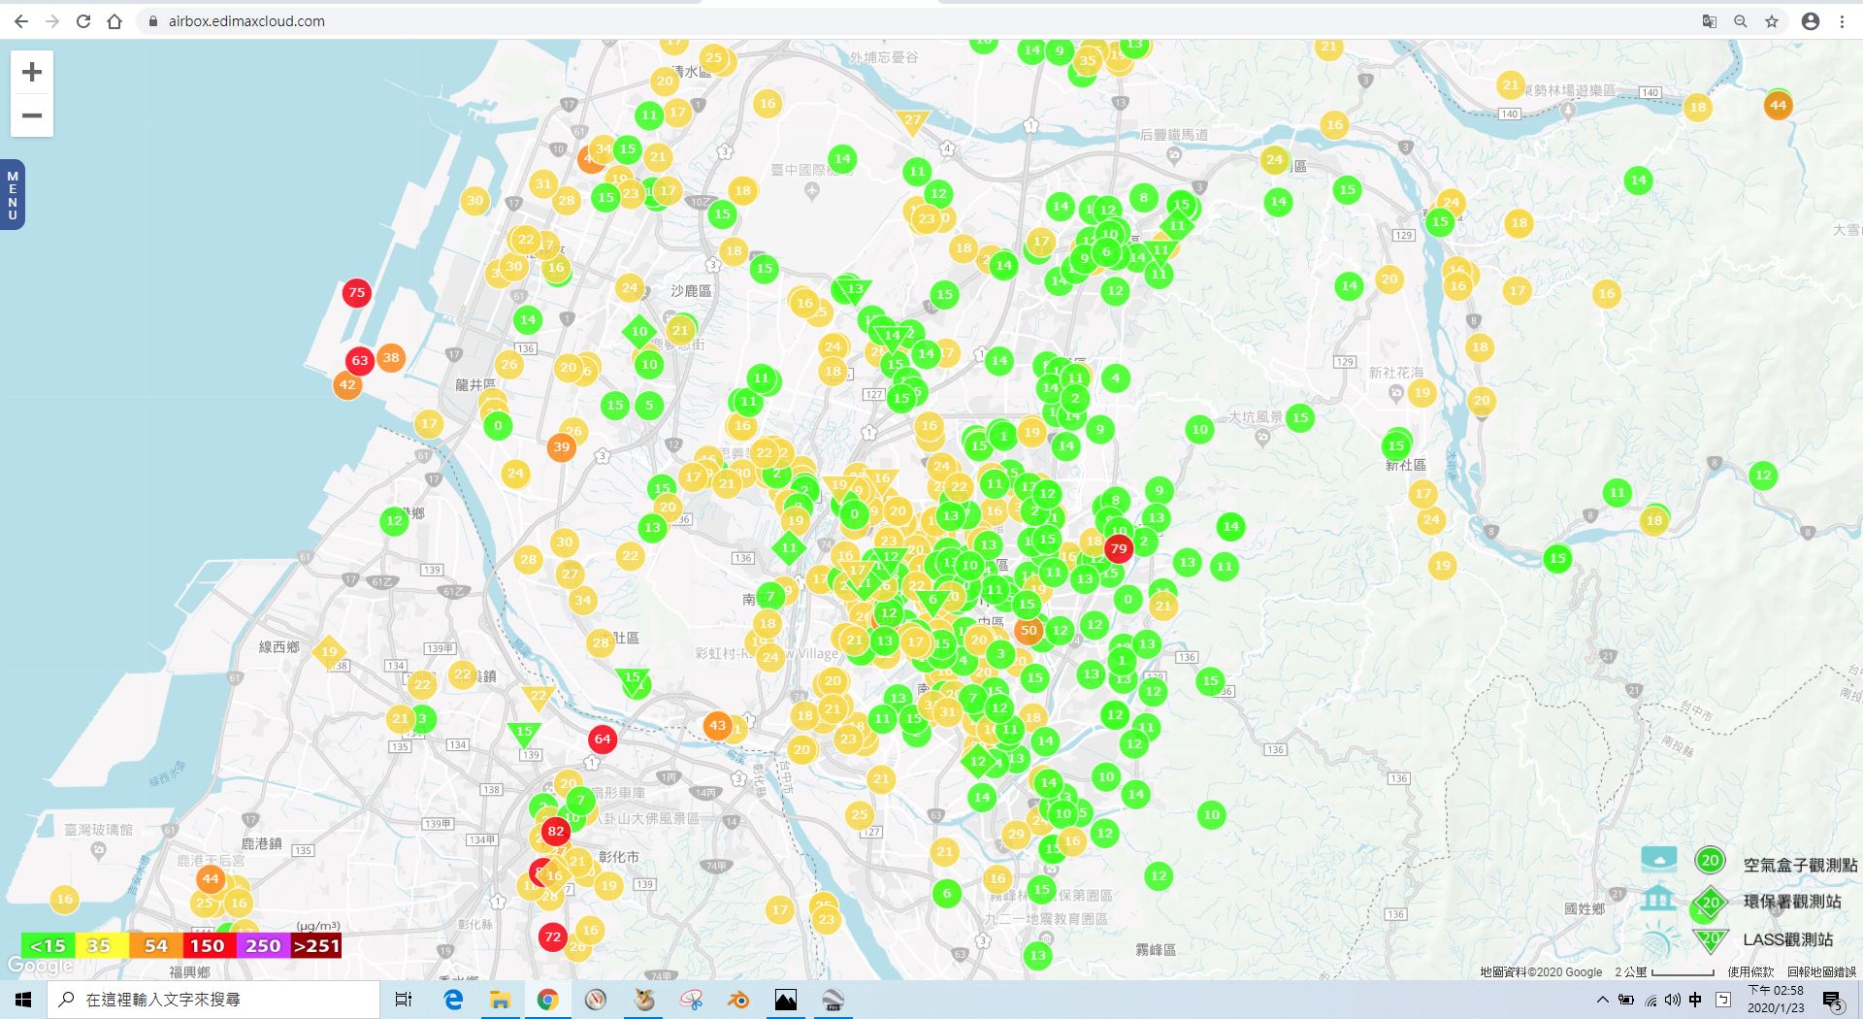Open Blender from the taskbar
The height and width of the screenshot is (1019, 1863).
pos(738,1000)
